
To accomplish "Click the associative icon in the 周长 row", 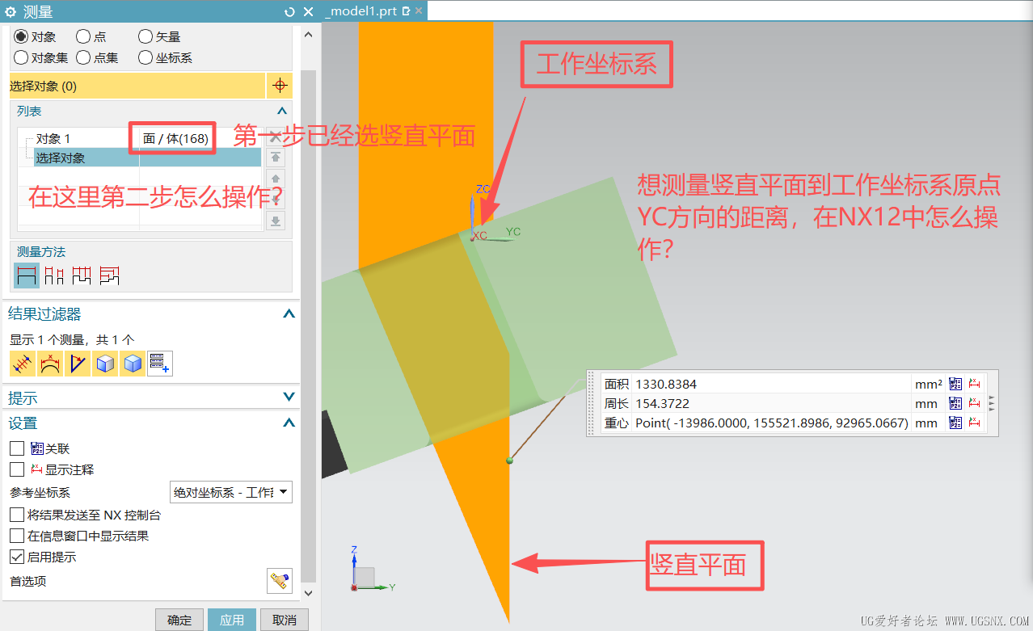I will coord(955,403).
